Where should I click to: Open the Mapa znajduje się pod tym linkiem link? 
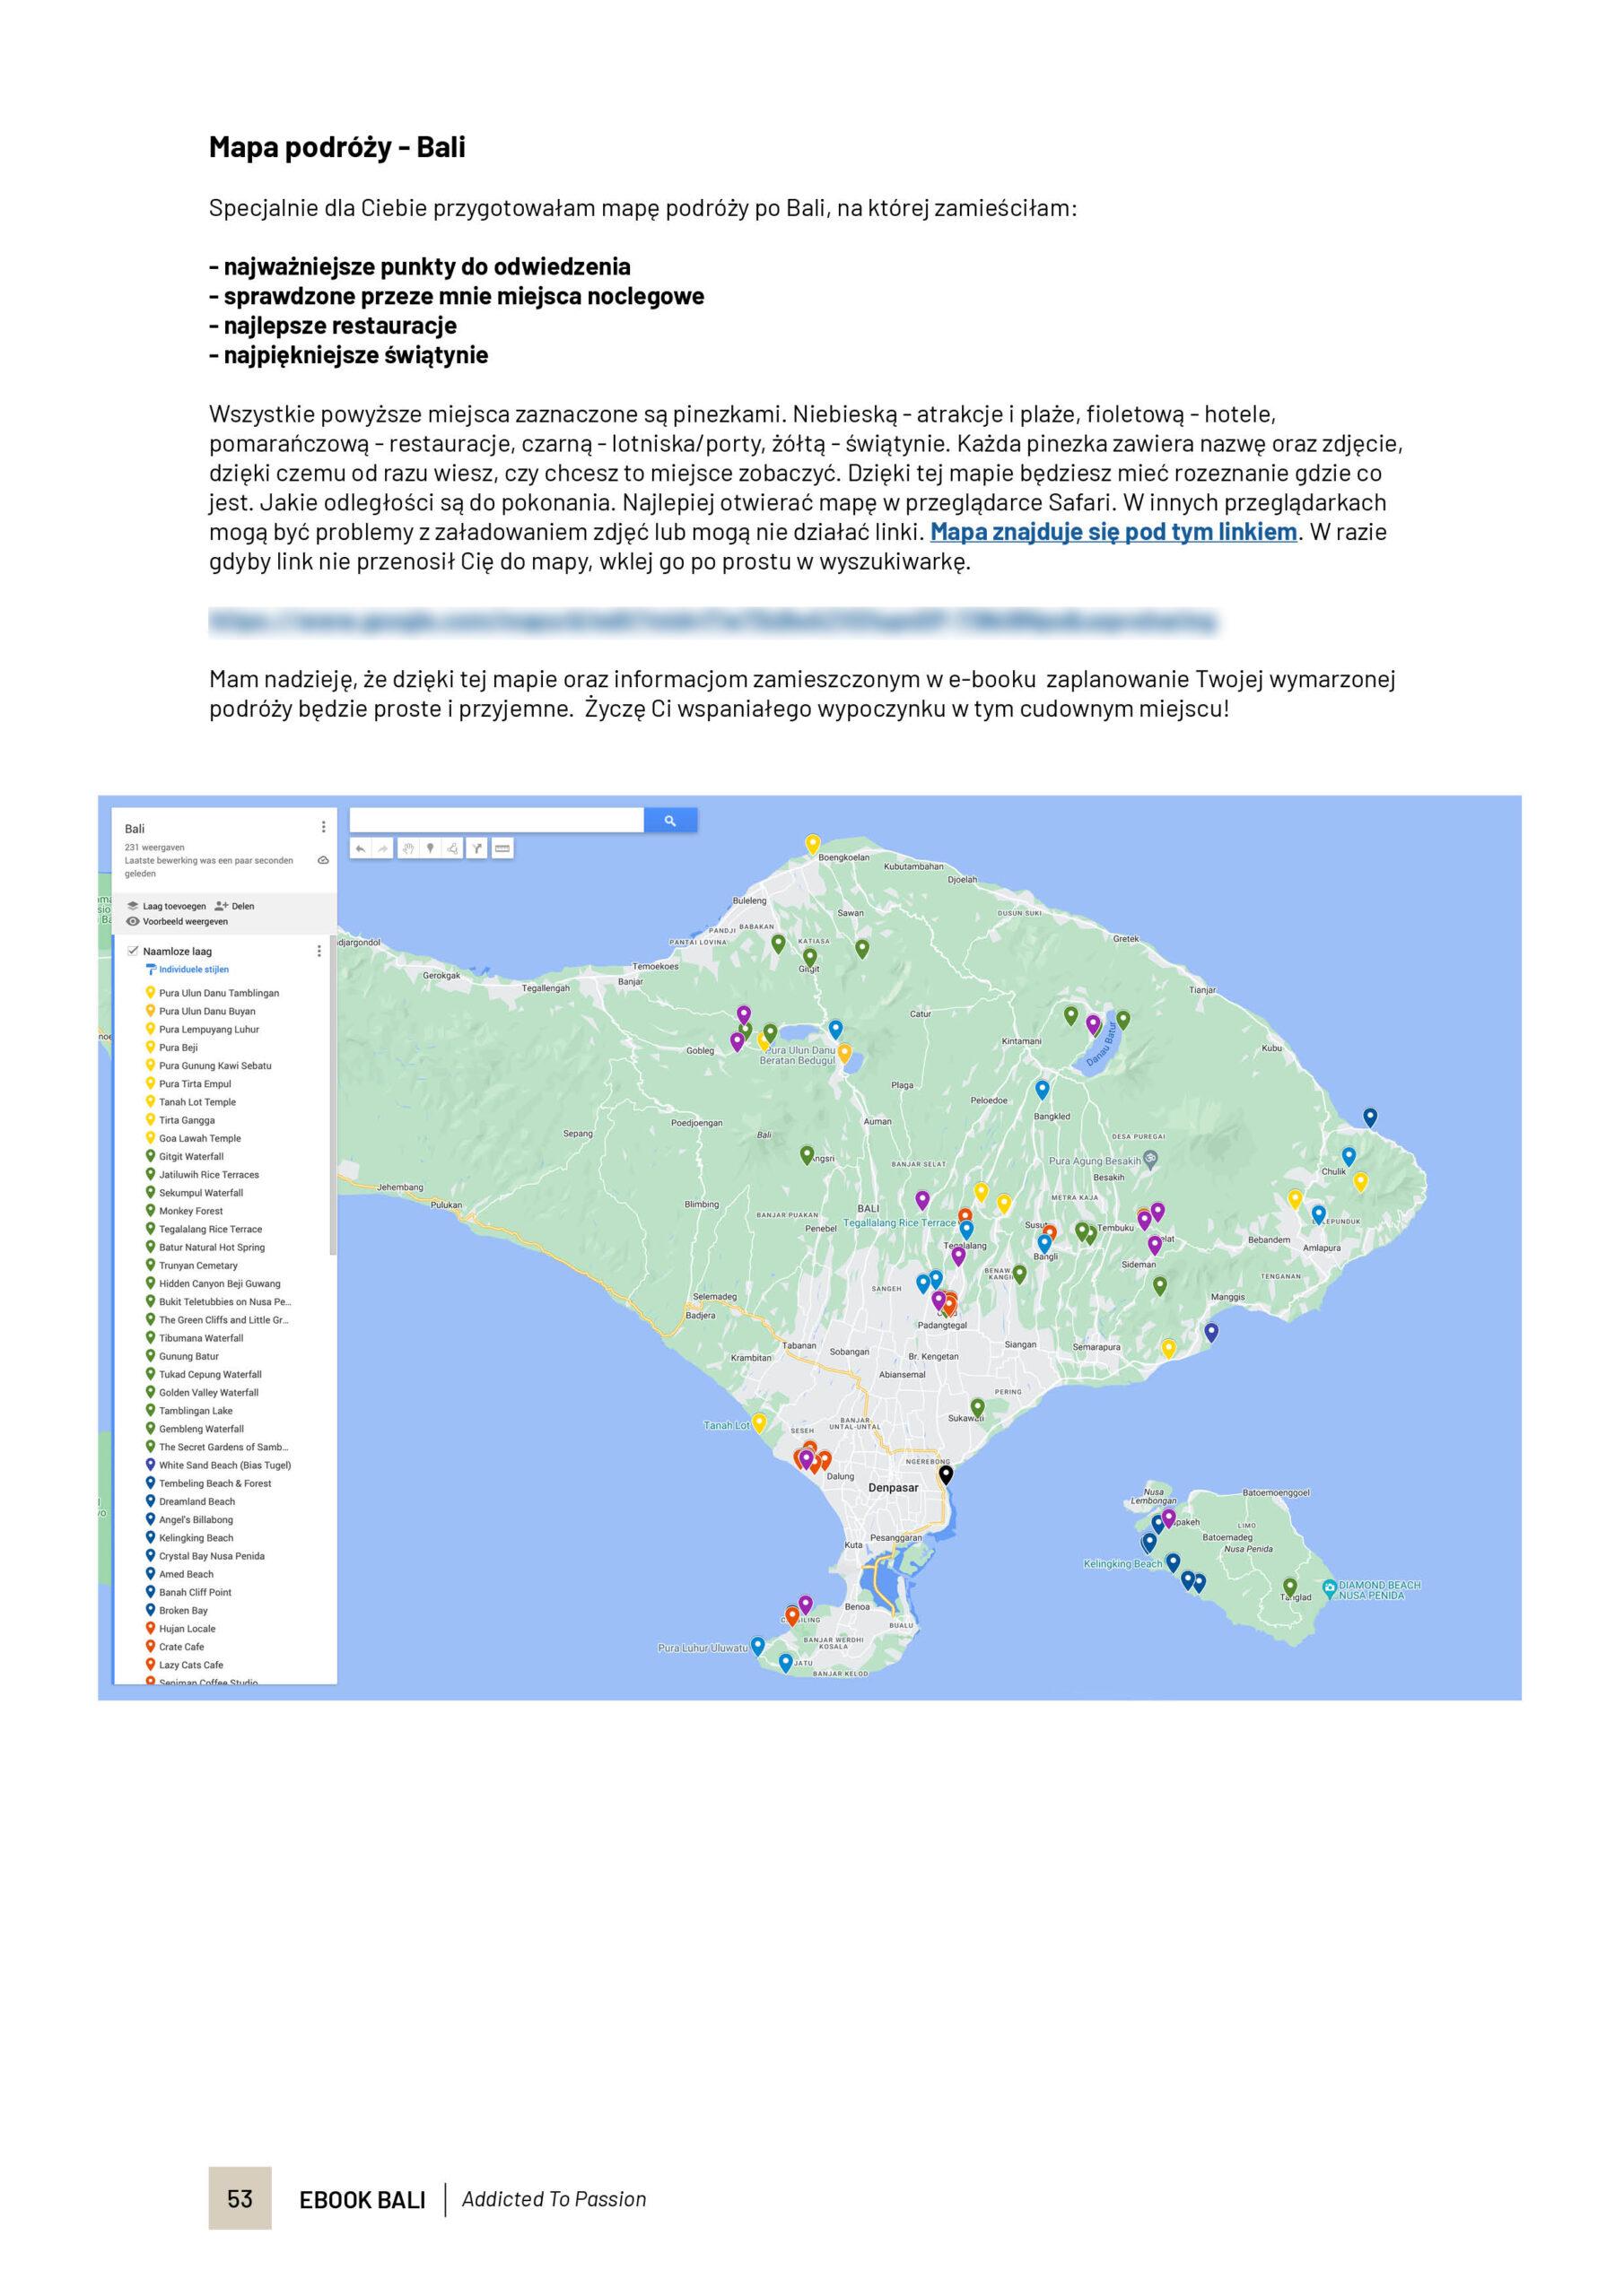point(1113,532)
